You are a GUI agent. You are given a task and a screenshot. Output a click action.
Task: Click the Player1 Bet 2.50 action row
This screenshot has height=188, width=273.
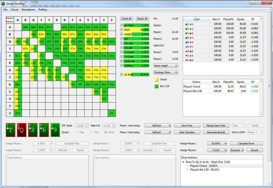coord(221,91)
